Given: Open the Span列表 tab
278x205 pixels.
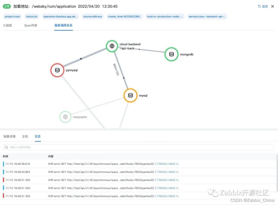Looking at the screenshot, I should [31, 26].
